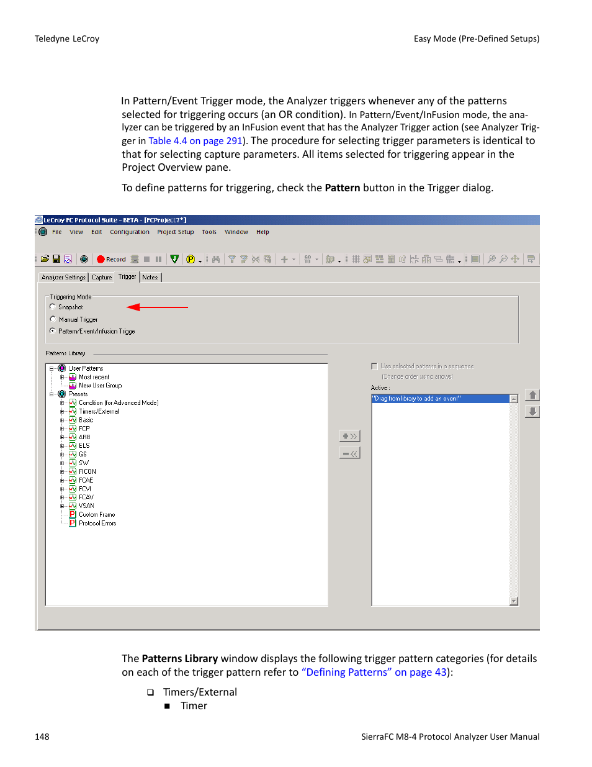Click the Open file folder toolbar icon

(x=45, y=259)
